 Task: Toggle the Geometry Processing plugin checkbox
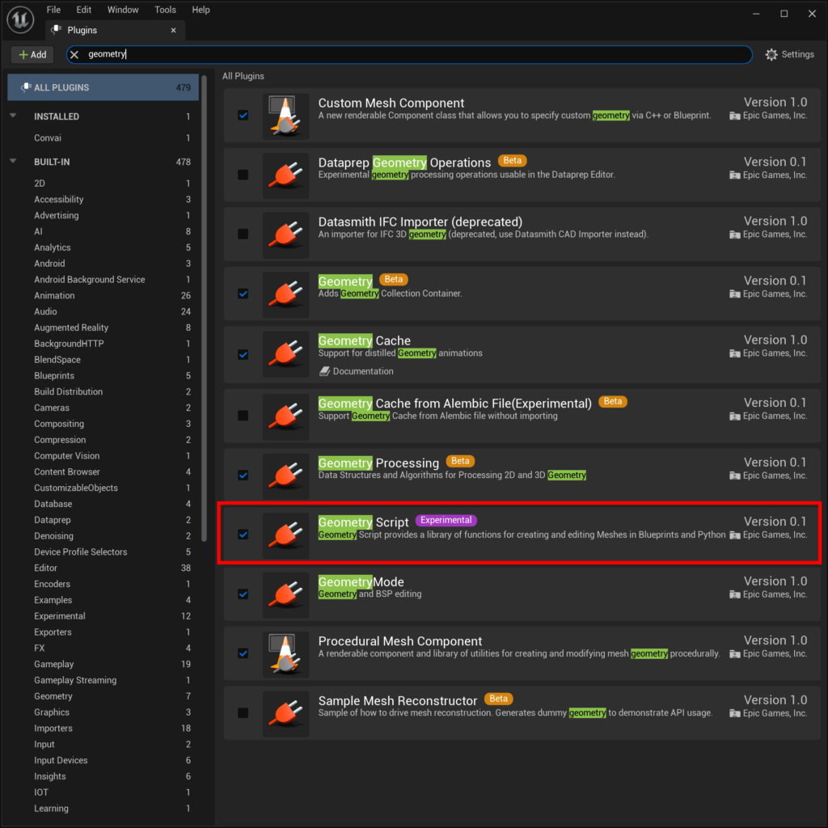(243, 475)
